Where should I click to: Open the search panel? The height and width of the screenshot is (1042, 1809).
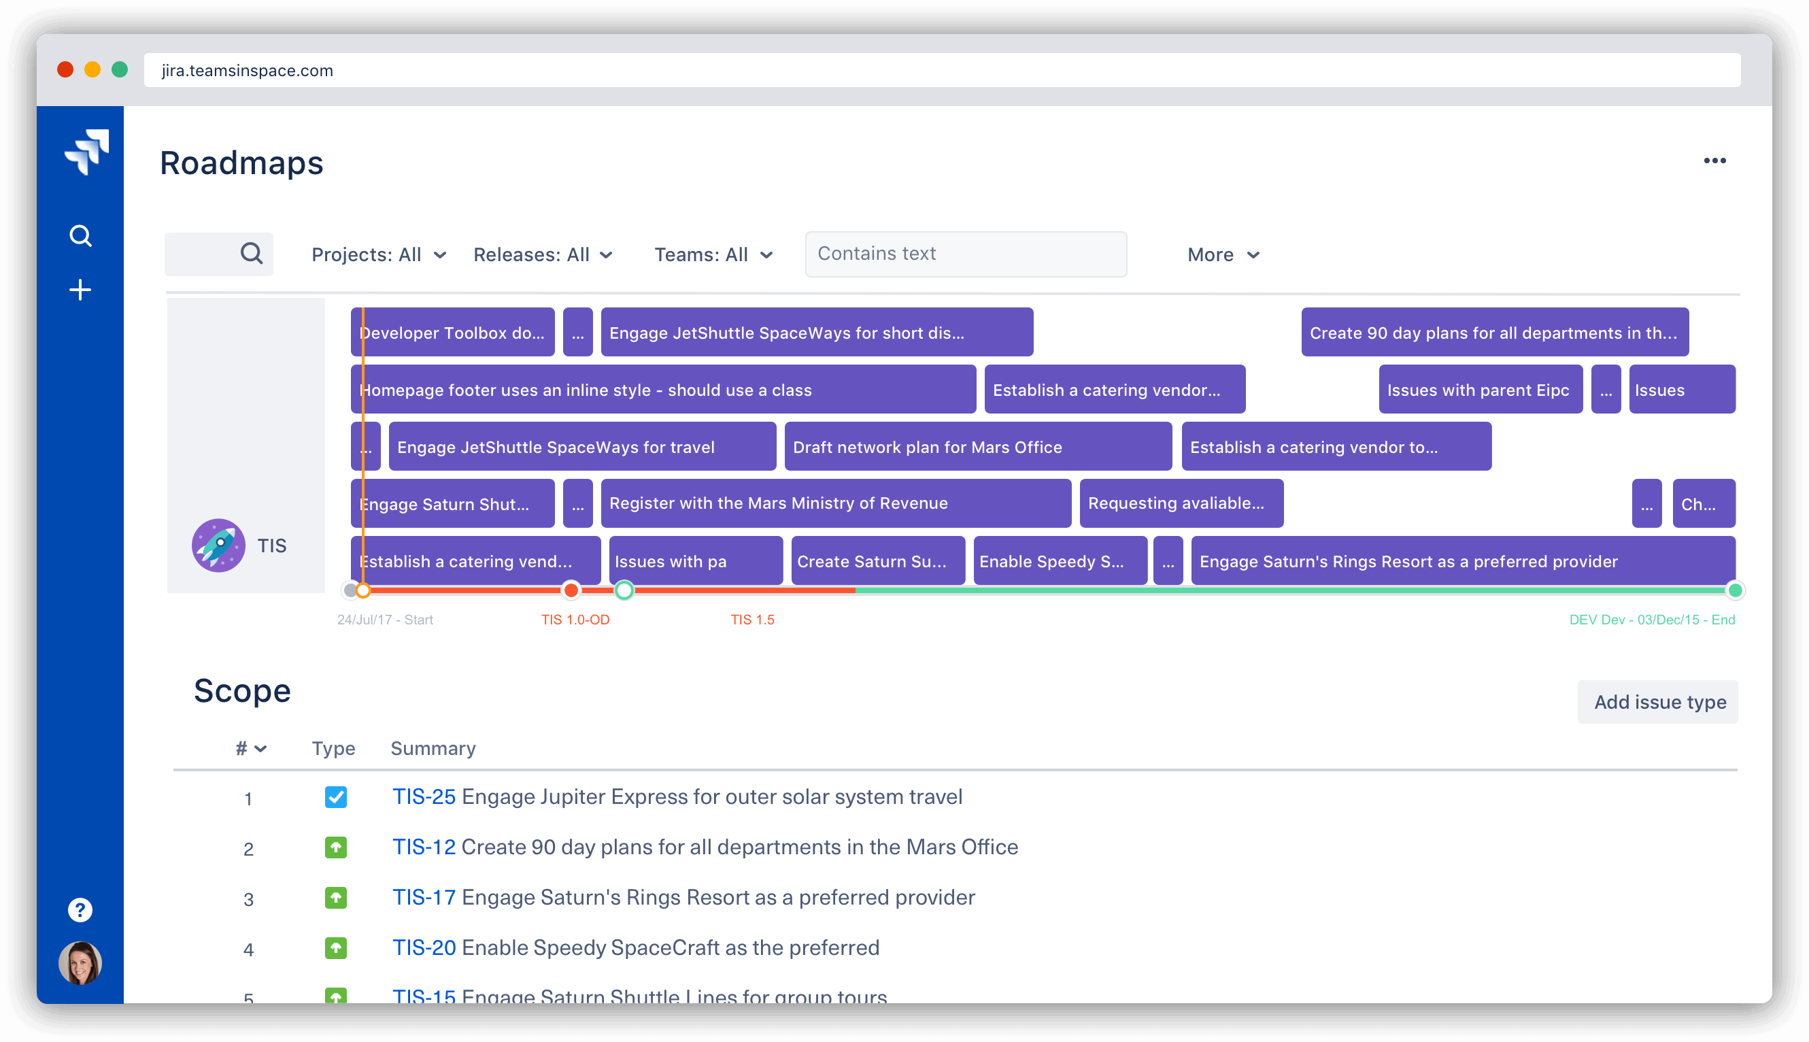[80, 235]
